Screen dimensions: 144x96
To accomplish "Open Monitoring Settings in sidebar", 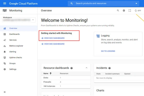I will [19, 69].
